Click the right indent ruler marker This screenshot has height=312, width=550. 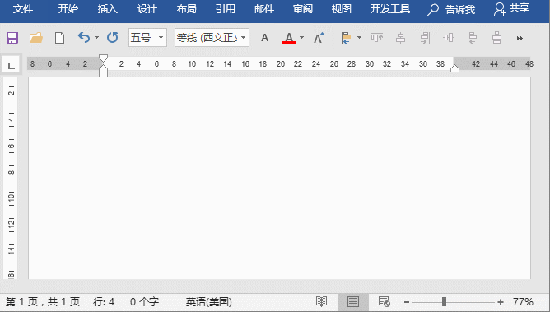pos(455,68)
